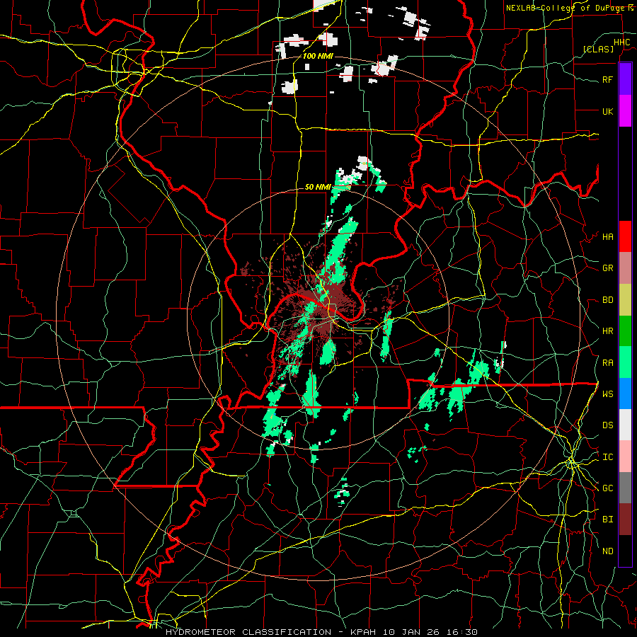
Task: Click the HHC product label
Action: click(x=621, y=42)
